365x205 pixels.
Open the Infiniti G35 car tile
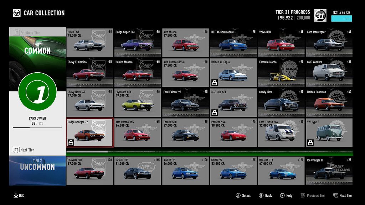(138, 171)
